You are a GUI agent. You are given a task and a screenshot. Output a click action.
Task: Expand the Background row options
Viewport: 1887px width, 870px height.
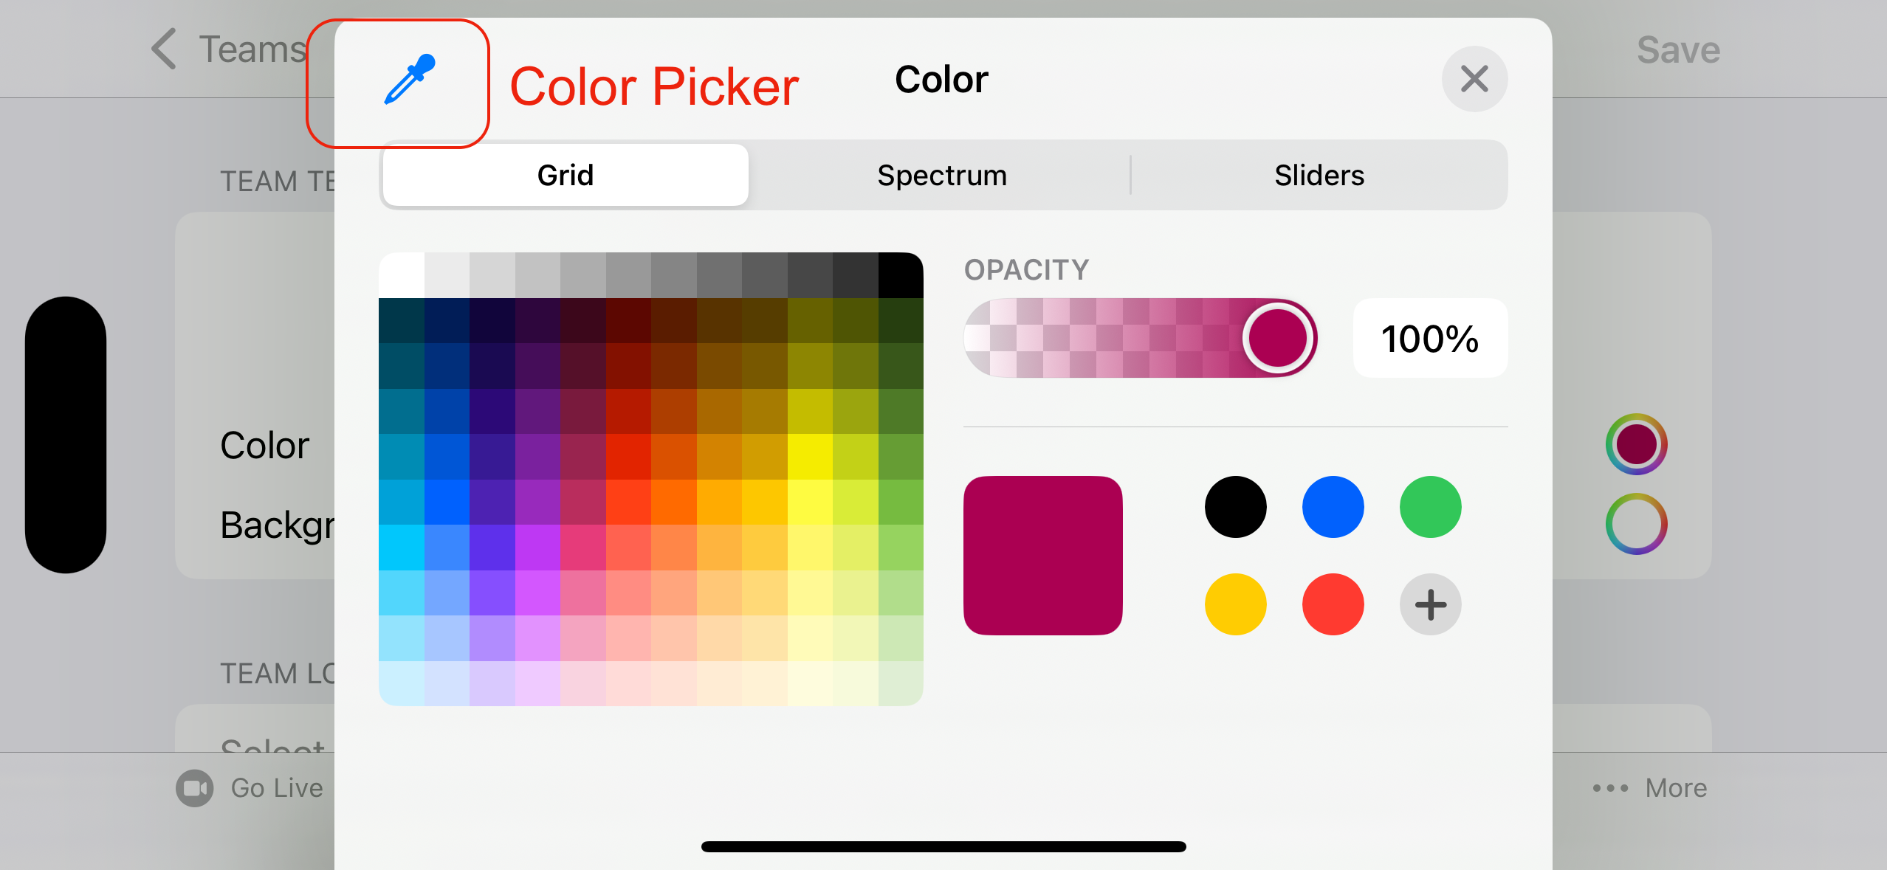point(275,525)
